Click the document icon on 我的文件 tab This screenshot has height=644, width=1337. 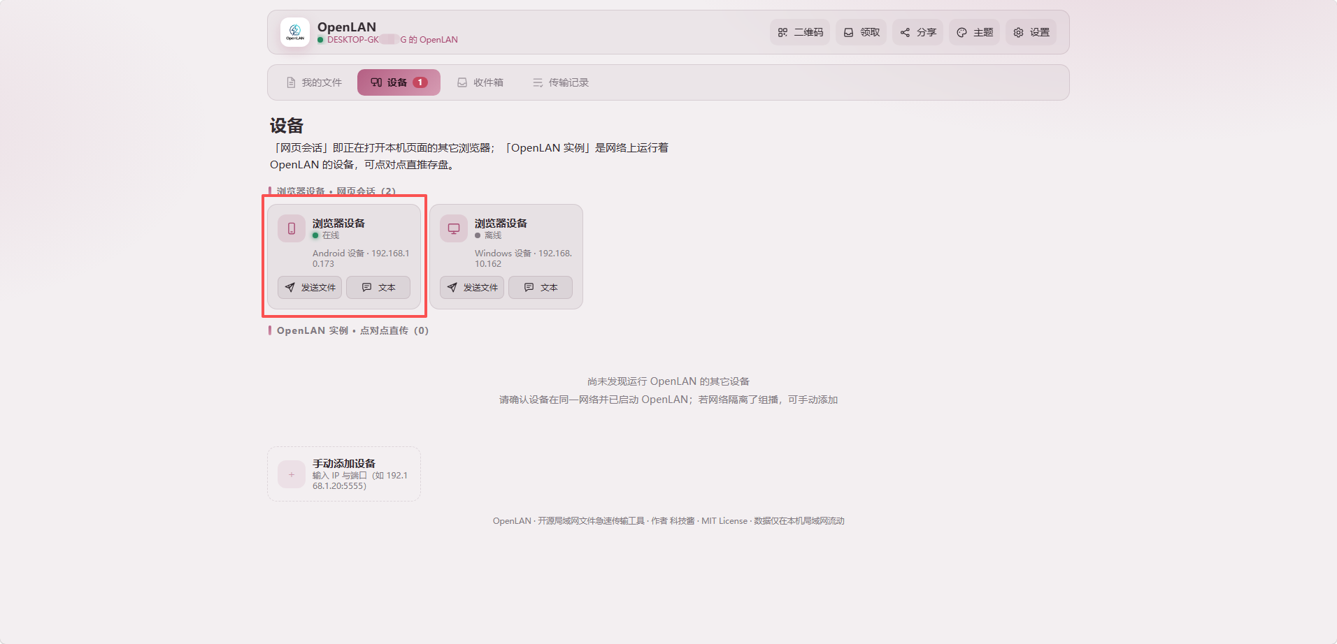[x=291, y=82]
